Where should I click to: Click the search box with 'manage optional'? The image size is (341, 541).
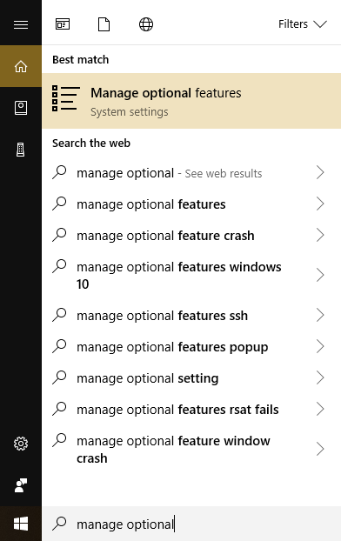pyautogui.click(x=191, y=524)
